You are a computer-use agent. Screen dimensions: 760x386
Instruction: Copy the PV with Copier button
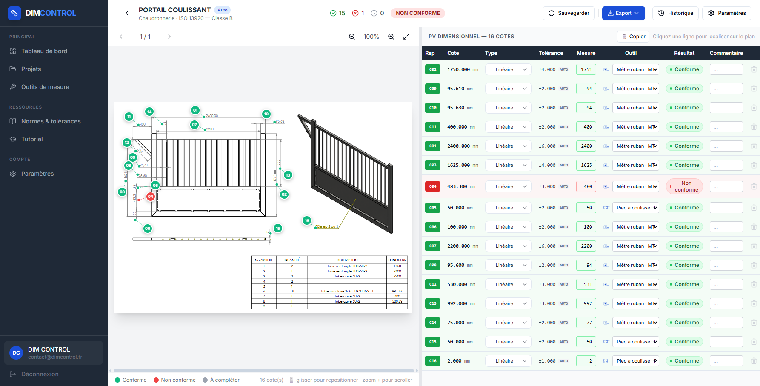point(633,37)
